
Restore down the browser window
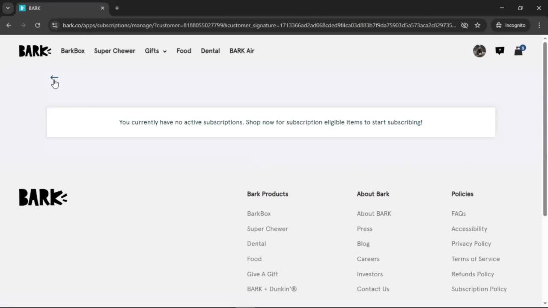coord(520,8)
